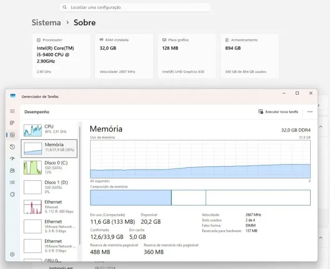Click the CPU usage graph thumbnail
Screen dimensions: 330x269
coord(33,130)
